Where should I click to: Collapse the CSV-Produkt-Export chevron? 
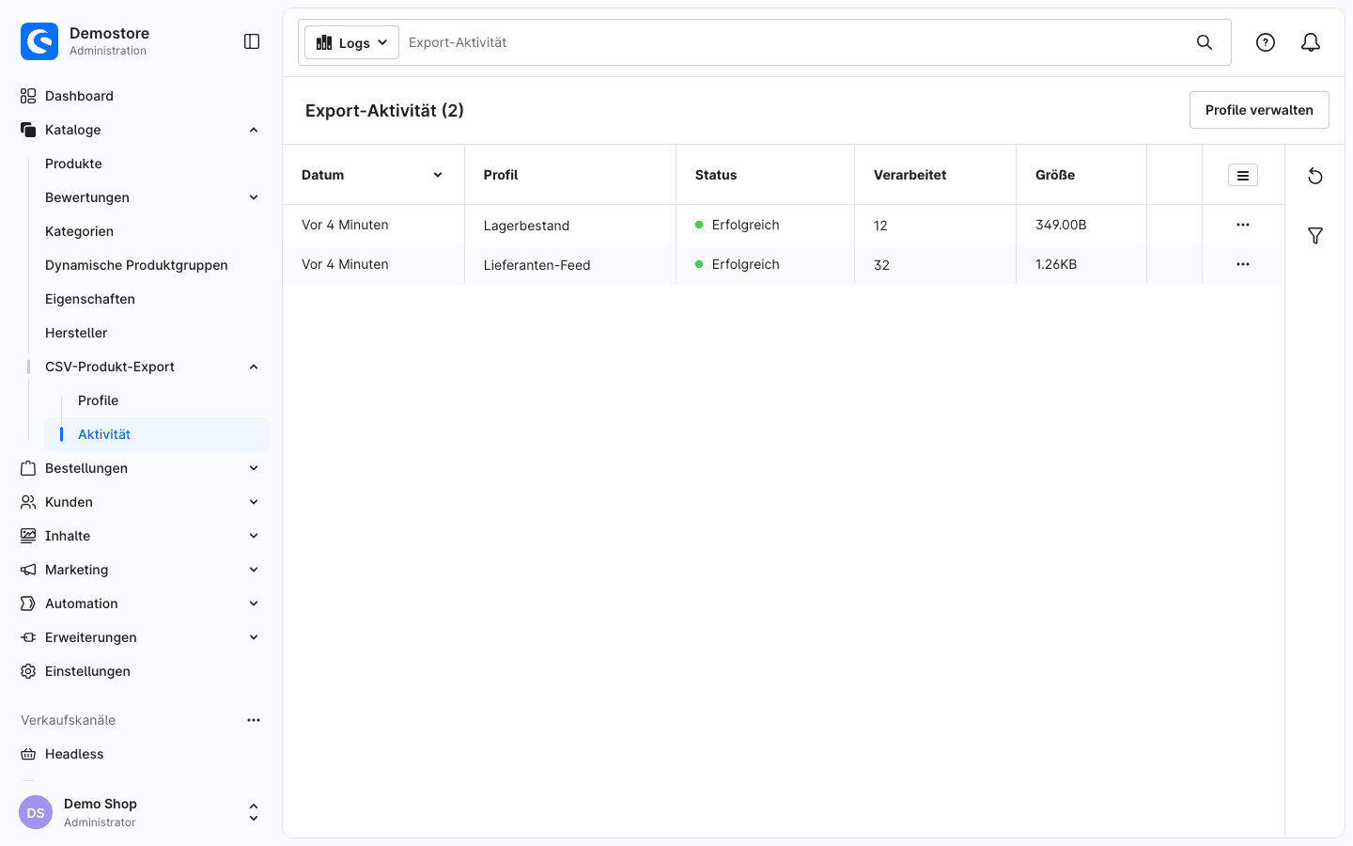point(254,367)
